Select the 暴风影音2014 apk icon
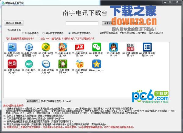Viewport: 183px width, 133px height. 147,47
